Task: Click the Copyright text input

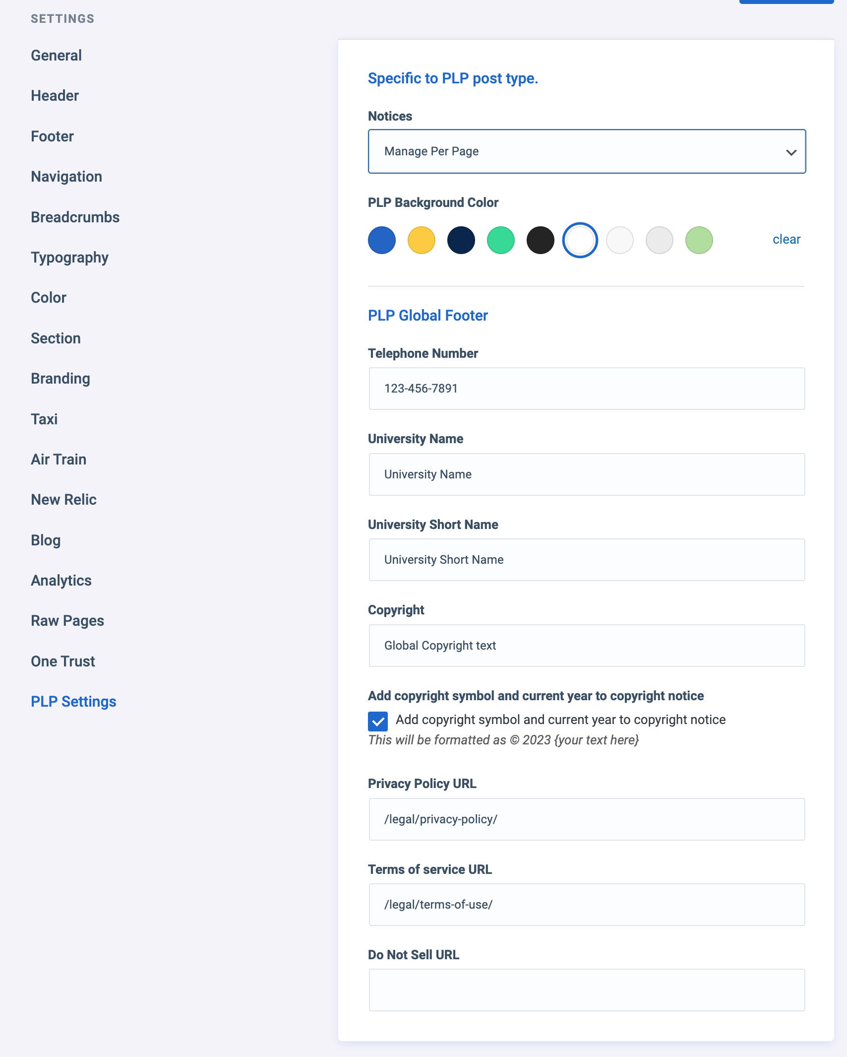Action: coord(587,646)
